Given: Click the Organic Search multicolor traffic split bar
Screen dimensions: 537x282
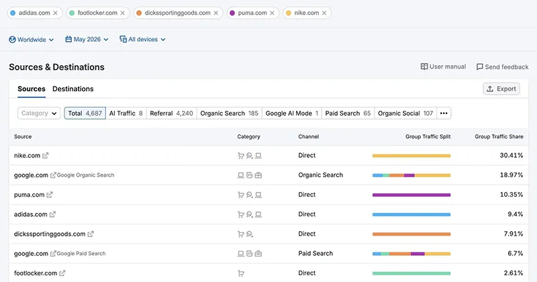Looking at the screenshot, I should [x=411, y=175].
